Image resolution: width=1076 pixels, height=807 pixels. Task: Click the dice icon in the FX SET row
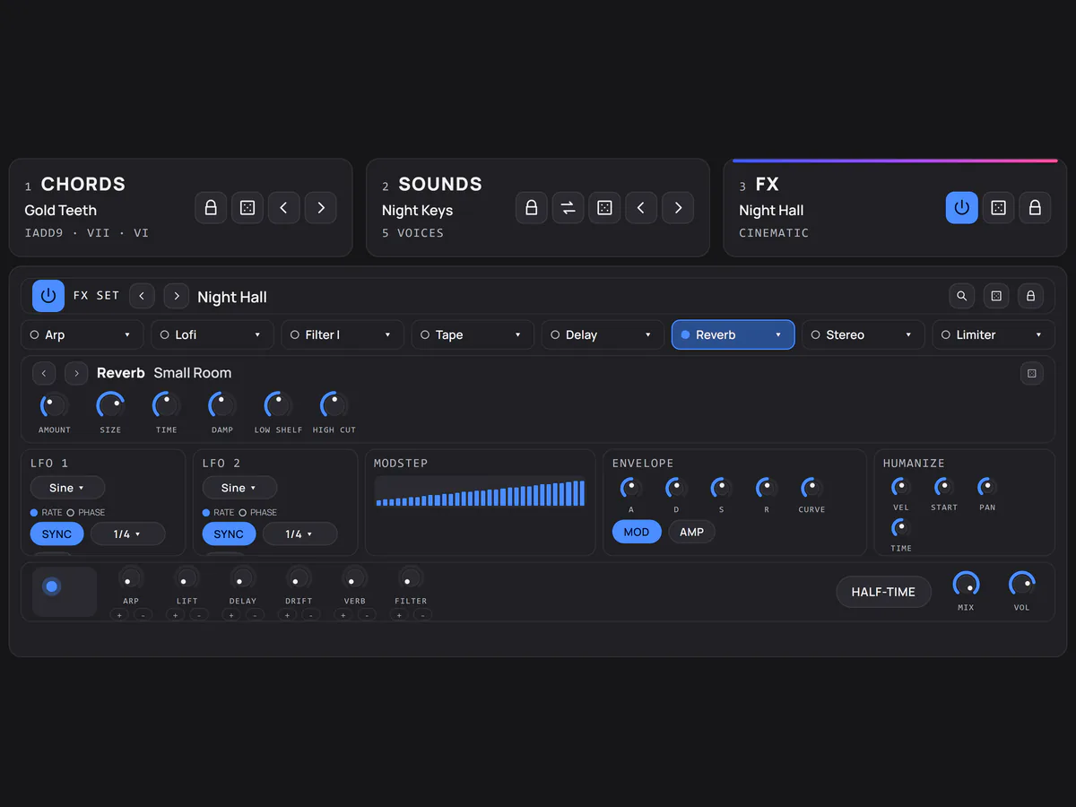point(996,296)
